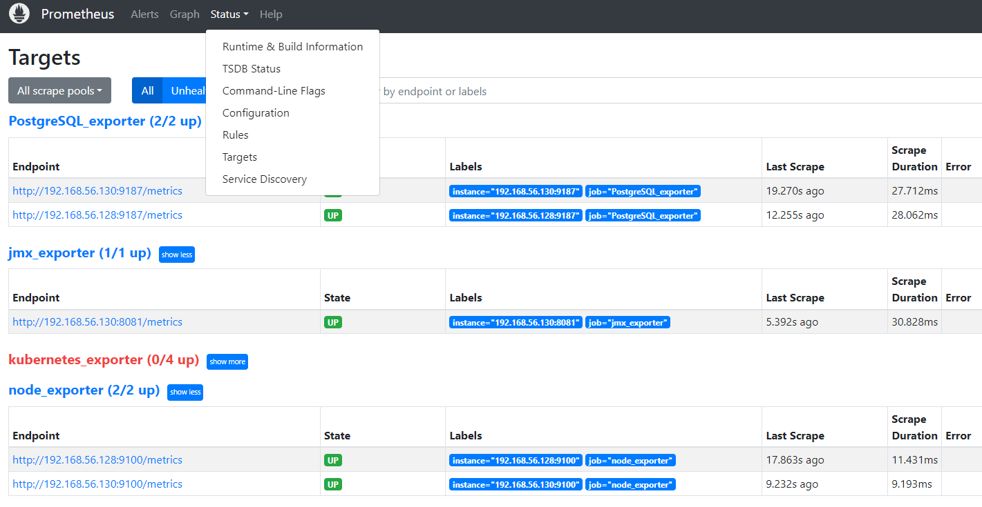
Task: Click the 17.863s ago last scrape value
Action: (795, 460)
